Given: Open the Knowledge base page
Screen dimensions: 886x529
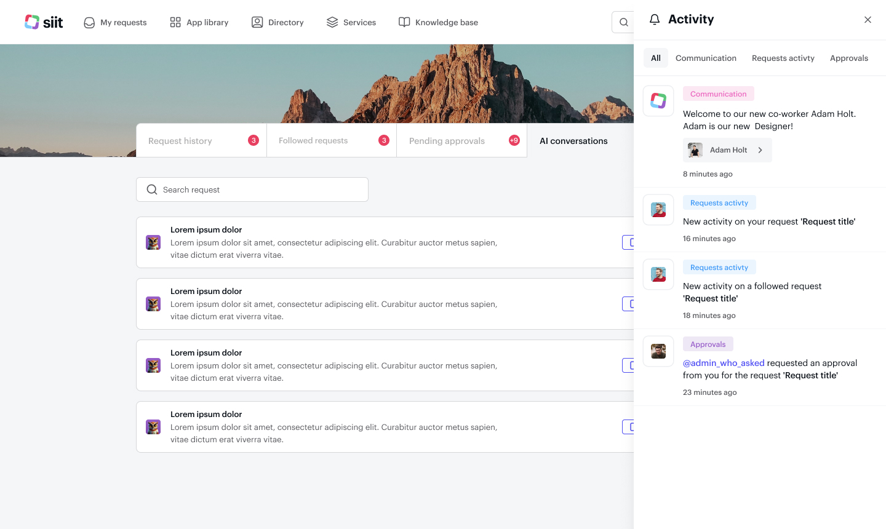Looking at the screenshot, I should coord(438,22).
